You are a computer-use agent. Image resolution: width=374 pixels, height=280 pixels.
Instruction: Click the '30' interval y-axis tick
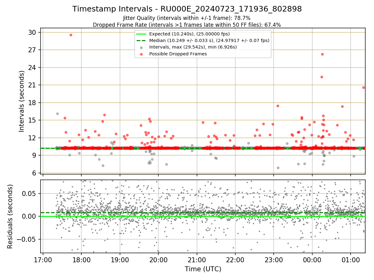pos(33,32)
